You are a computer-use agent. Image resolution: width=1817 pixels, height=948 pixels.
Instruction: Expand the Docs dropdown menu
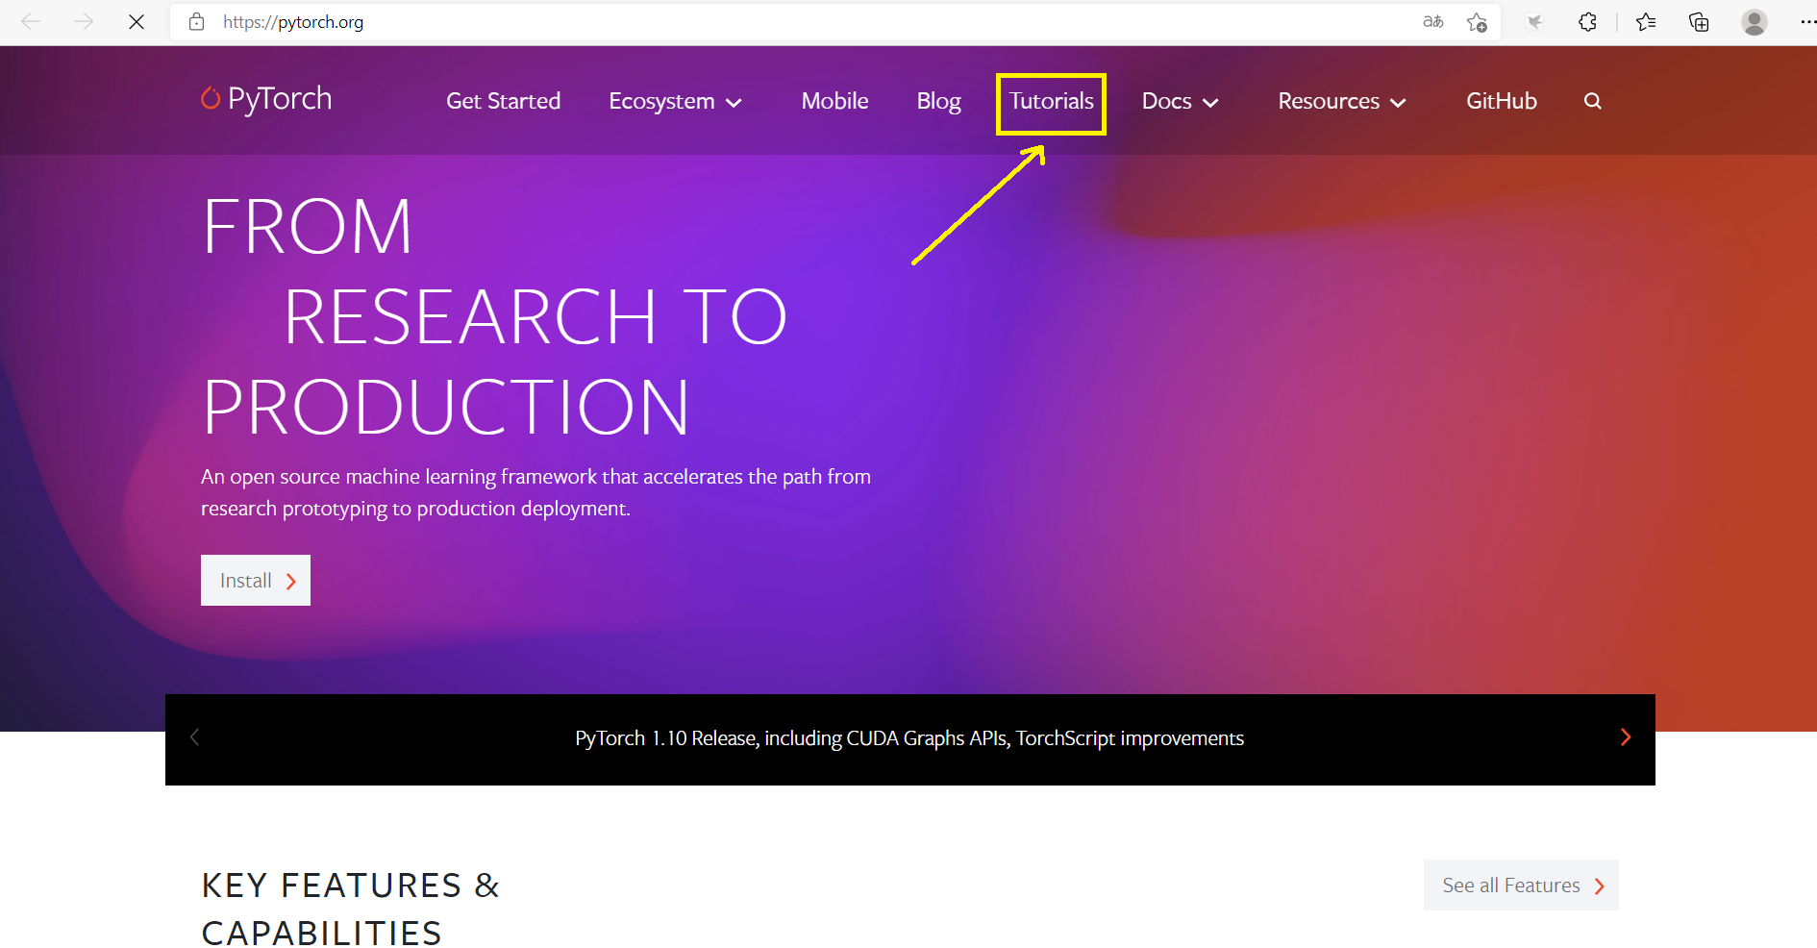pos(1180,101)
